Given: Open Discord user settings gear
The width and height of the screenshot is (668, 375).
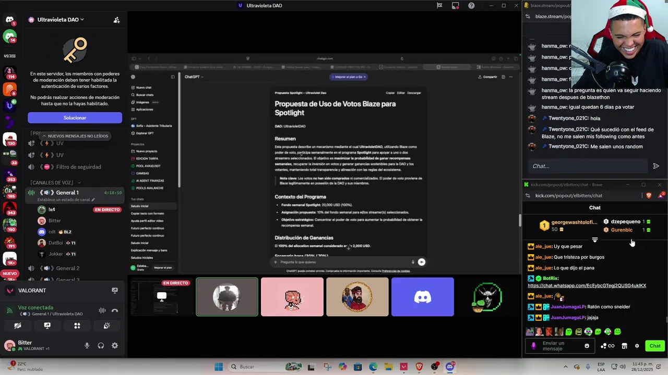Looking at the screenshot, I should click(x=115, y=345).
